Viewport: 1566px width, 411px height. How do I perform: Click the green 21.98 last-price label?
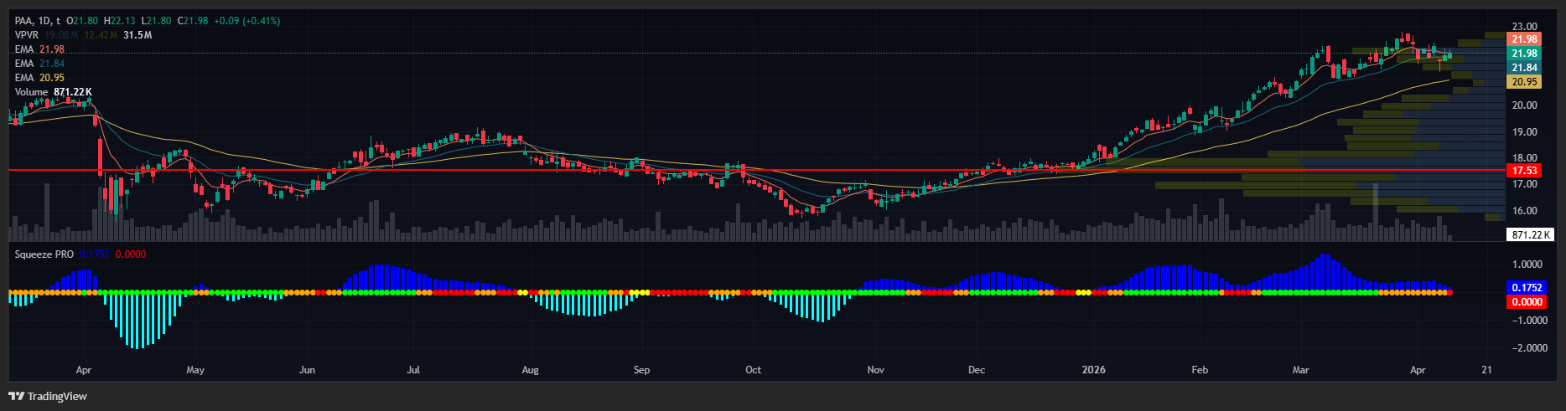pos(1523,54)
